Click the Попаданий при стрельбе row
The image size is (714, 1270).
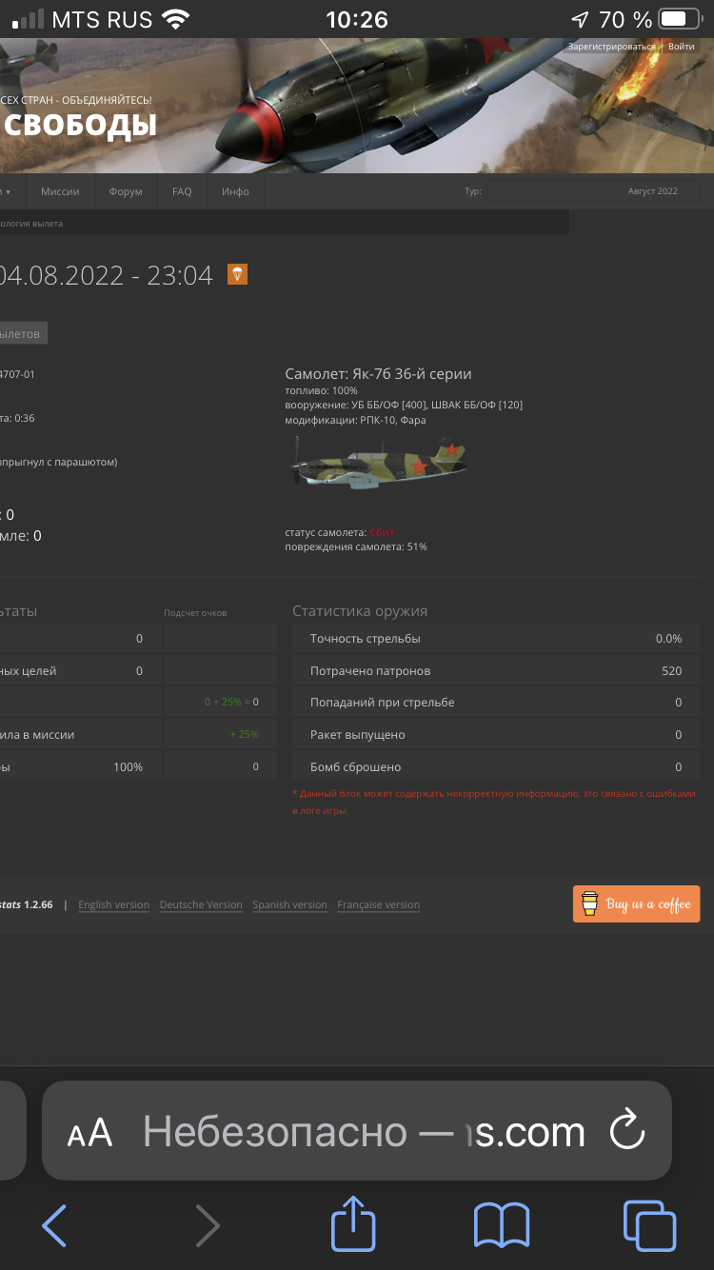496,702
